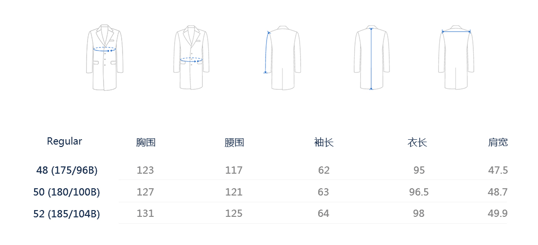The image size is (538, 245).
Task: Select size 48 (175/96B) row label
Action: [x=67, y=170]
